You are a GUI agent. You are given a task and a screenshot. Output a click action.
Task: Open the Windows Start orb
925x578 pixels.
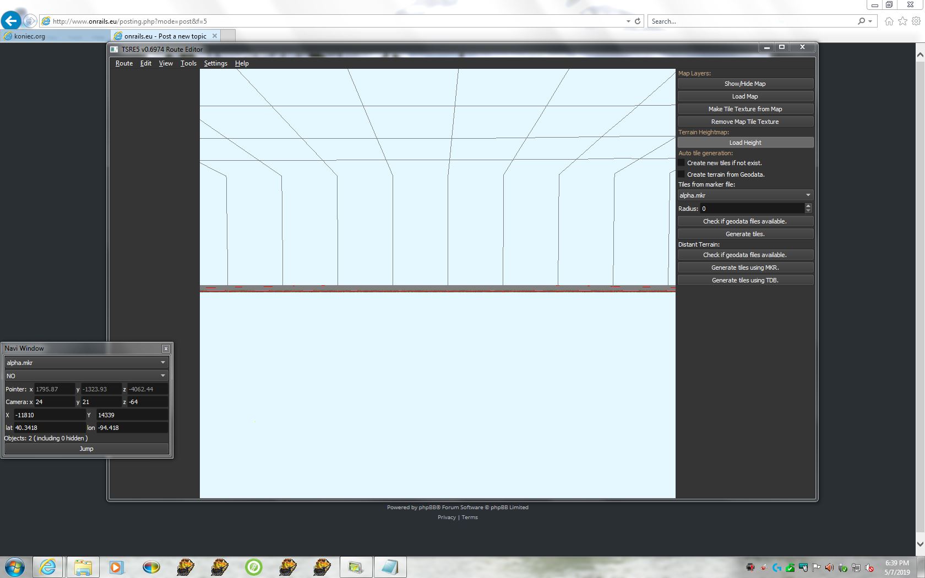15,567
